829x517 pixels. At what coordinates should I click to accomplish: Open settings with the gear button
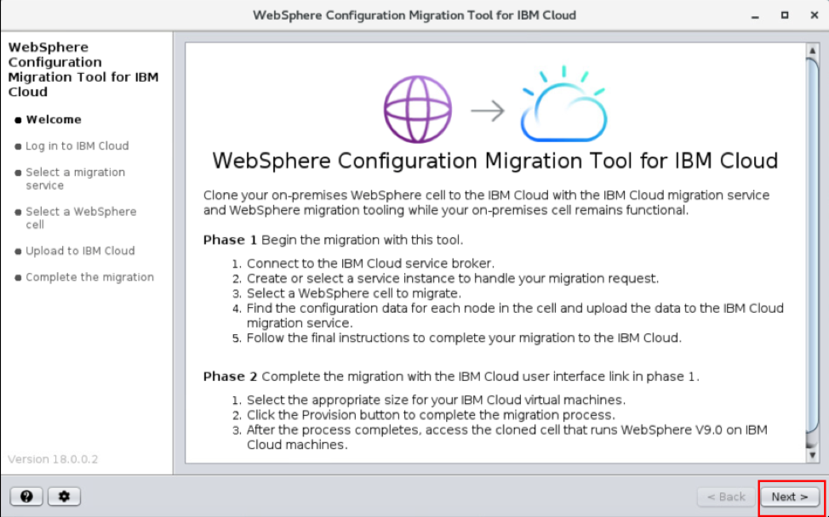[x=64, y=497]
